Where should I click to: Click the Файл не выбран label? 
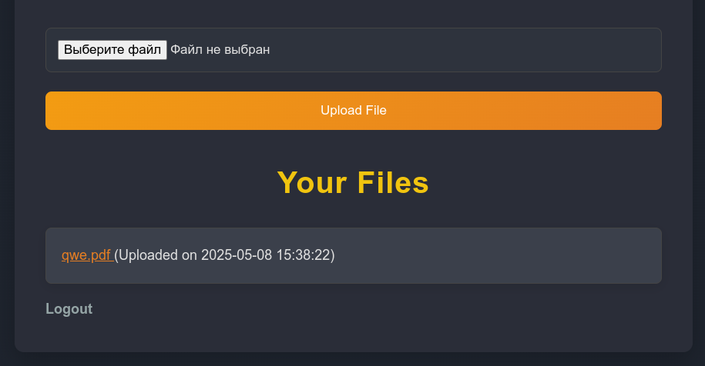220,50
